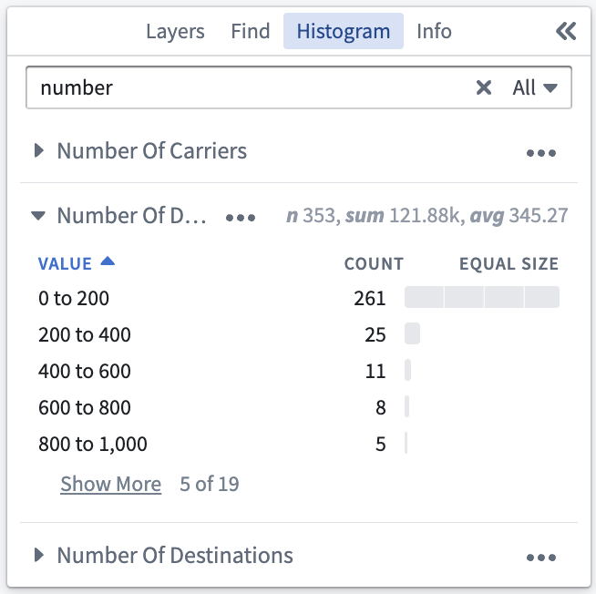
Task: Expand the Number Of Destinations histogram
Action: coord(38,555)
